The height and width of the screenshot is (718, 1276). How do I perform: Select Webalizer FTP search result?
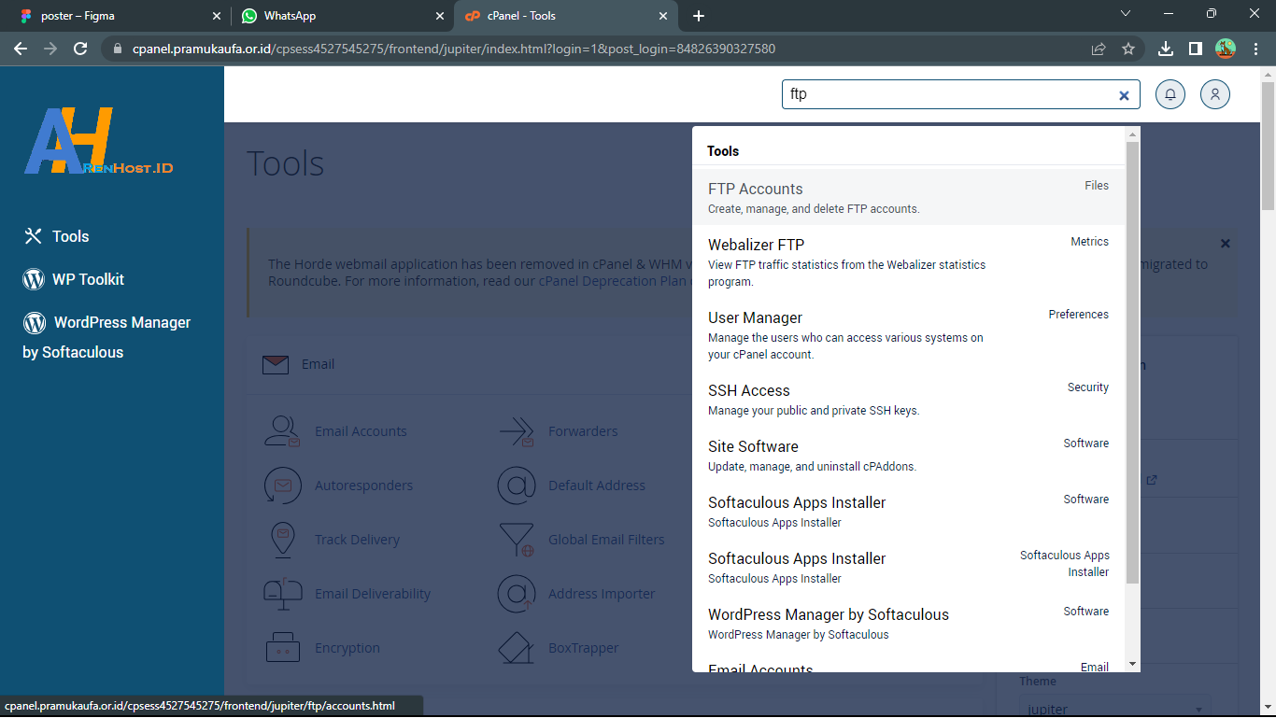(x=908, y=261)
